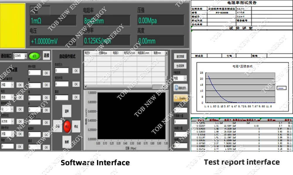293x175 pixels.
Task: Click the 清空数据 clear data button
Action: (180, 56)
